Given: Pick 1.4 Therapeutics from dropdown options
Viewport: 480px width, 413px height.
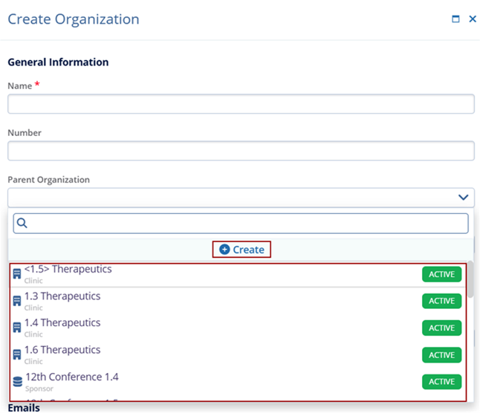Looking at the screenshot, I should tap(62, 323).
